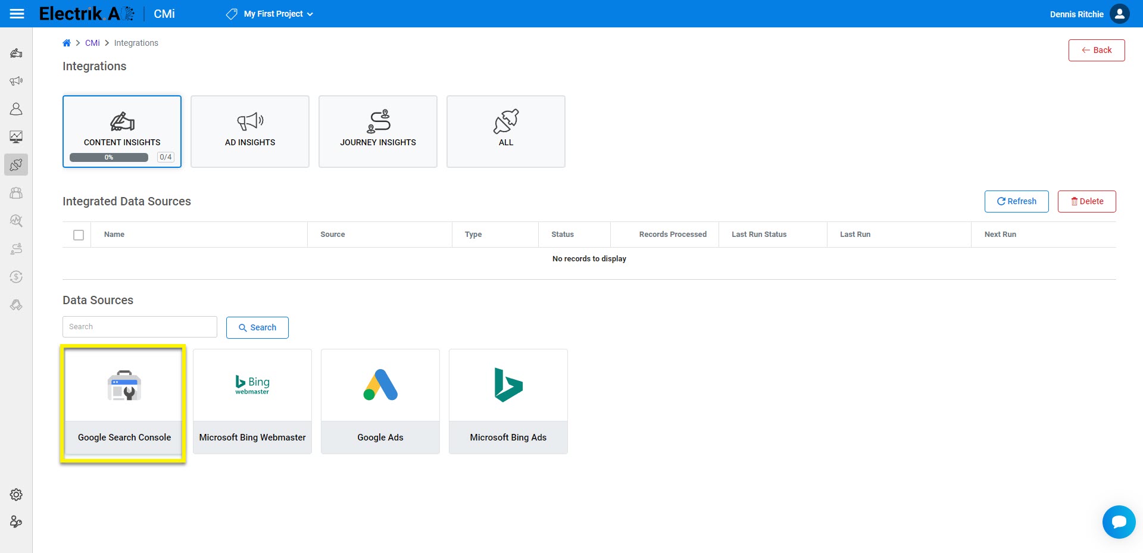Select the Integrations plug icon in the sidebar
Image resolution: width=1143 pixels, height=553 pixels.
[x=16, y=165]
